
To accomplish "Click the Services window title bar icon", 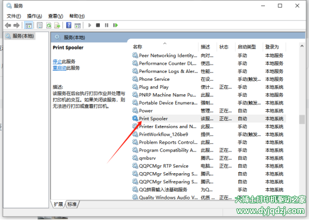I will click(9, 6).
